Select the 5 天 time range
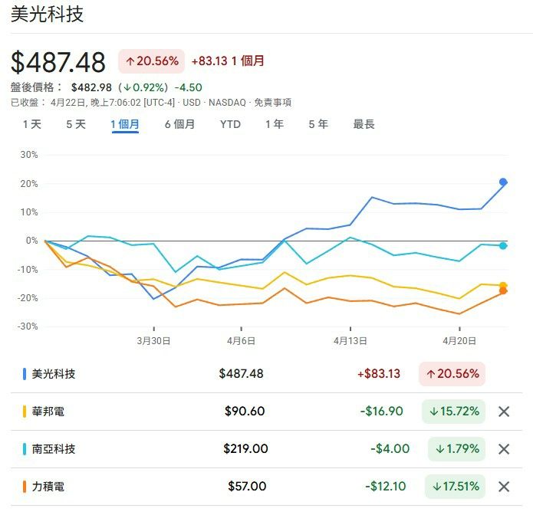 76,124
